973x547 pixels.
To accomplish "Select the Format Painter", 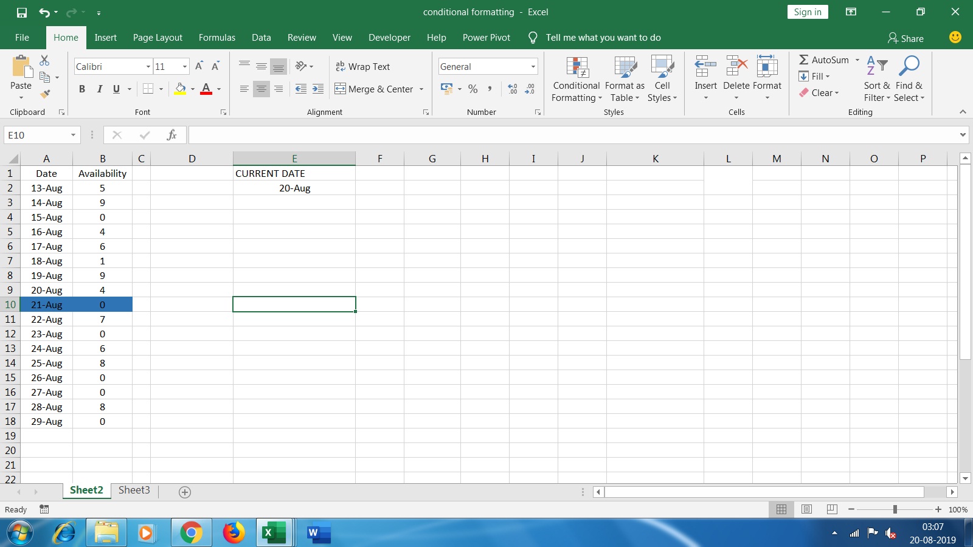I will click(44, 94).
